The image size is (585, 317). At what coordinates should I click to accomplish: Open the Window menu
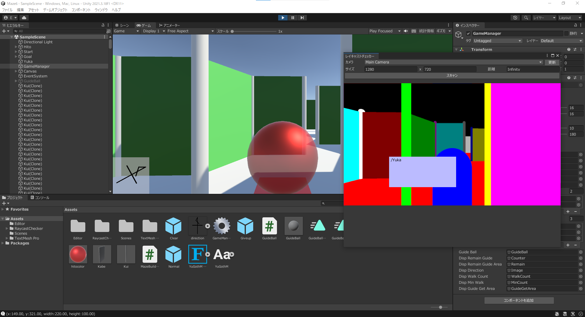pyautogui.click(x=101, y=10)
